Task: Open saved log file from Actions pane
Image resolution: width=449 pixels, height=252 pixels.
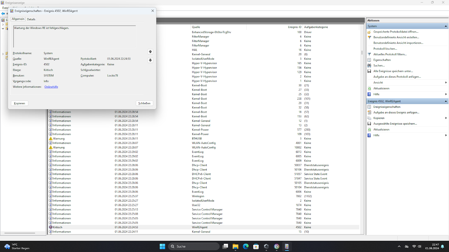Action: coord(396,32)
